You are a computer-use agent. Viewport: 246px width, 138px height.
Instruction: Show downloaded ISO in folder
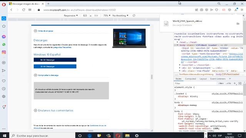[x=238, y=24]
